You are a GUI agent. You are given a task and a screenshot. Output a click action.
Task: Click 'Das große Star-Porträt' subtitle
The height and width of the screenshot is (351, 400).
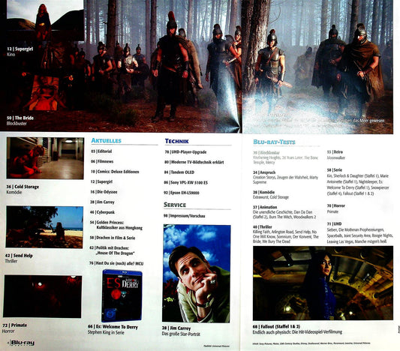(181, 334)
